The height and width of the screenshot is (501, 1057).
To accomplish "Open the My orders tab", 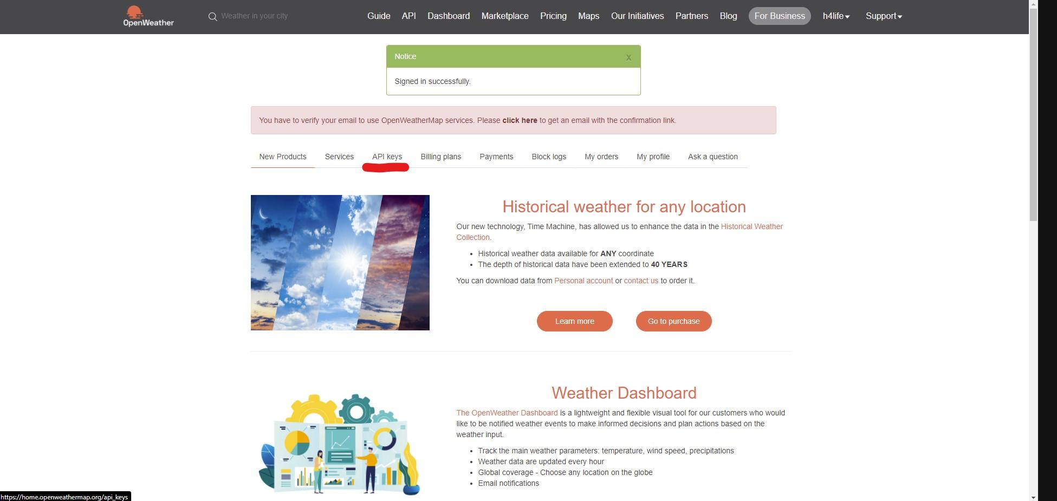I will (x=601, y=157).
